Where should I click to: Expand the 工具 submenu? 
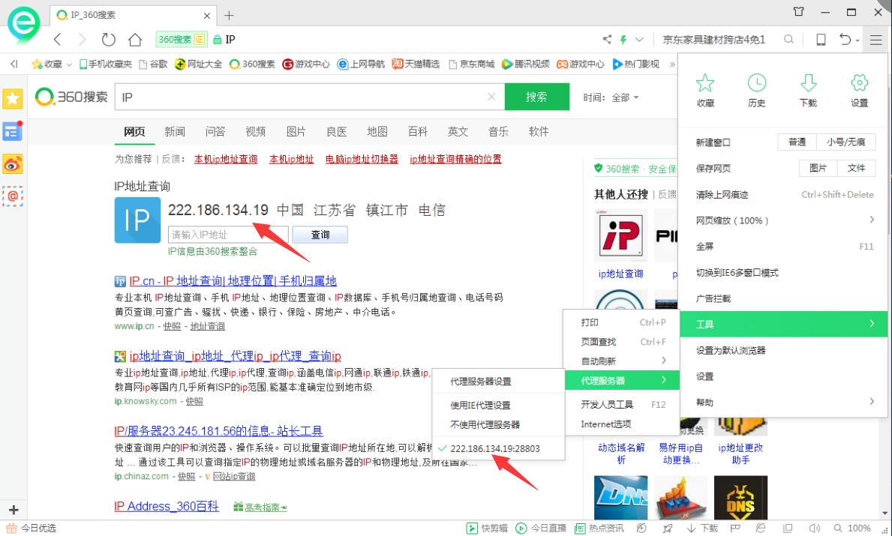click(x=784, y=324)
